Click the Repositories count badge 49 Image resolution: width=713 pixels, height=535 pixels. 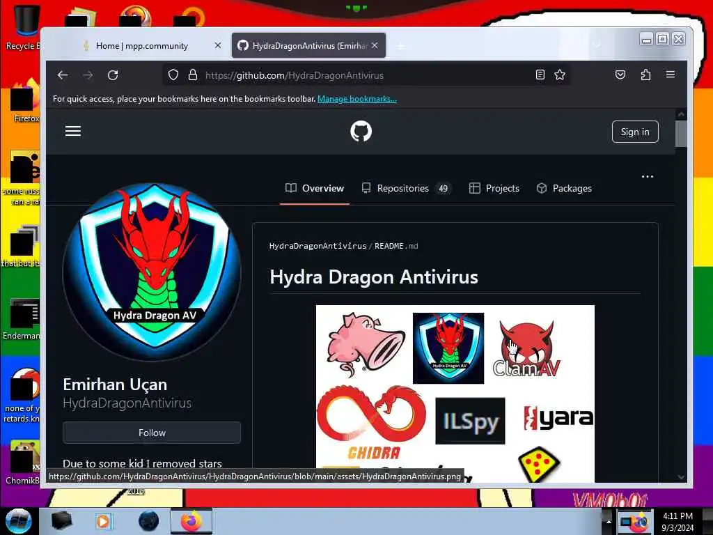(x=443, y=188)
